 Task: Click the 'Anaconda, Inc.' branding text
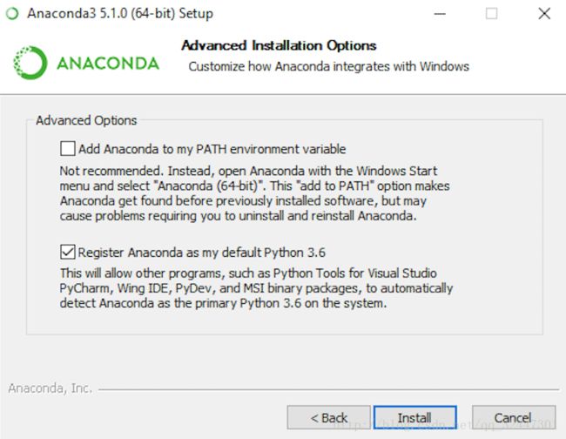click(50, 388)
